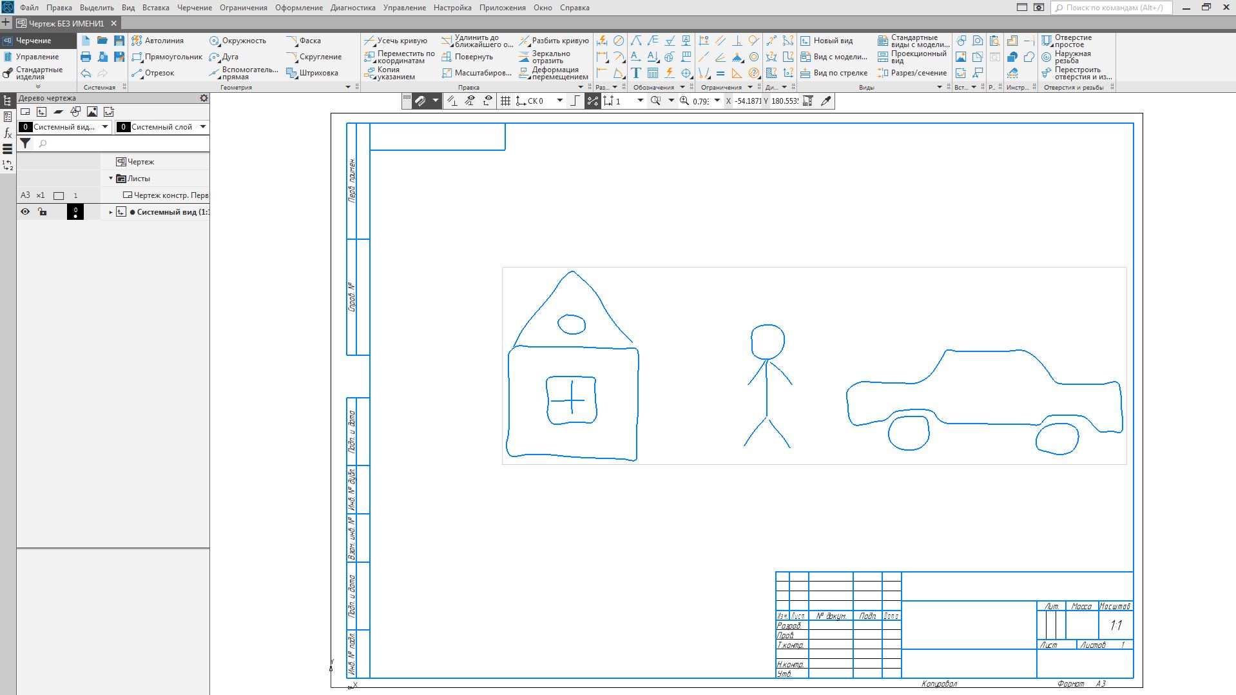This screenshot has height=695, width=1236.
Task: Open the zoom scale 0.79 dropdown
Action: [717, 101]
